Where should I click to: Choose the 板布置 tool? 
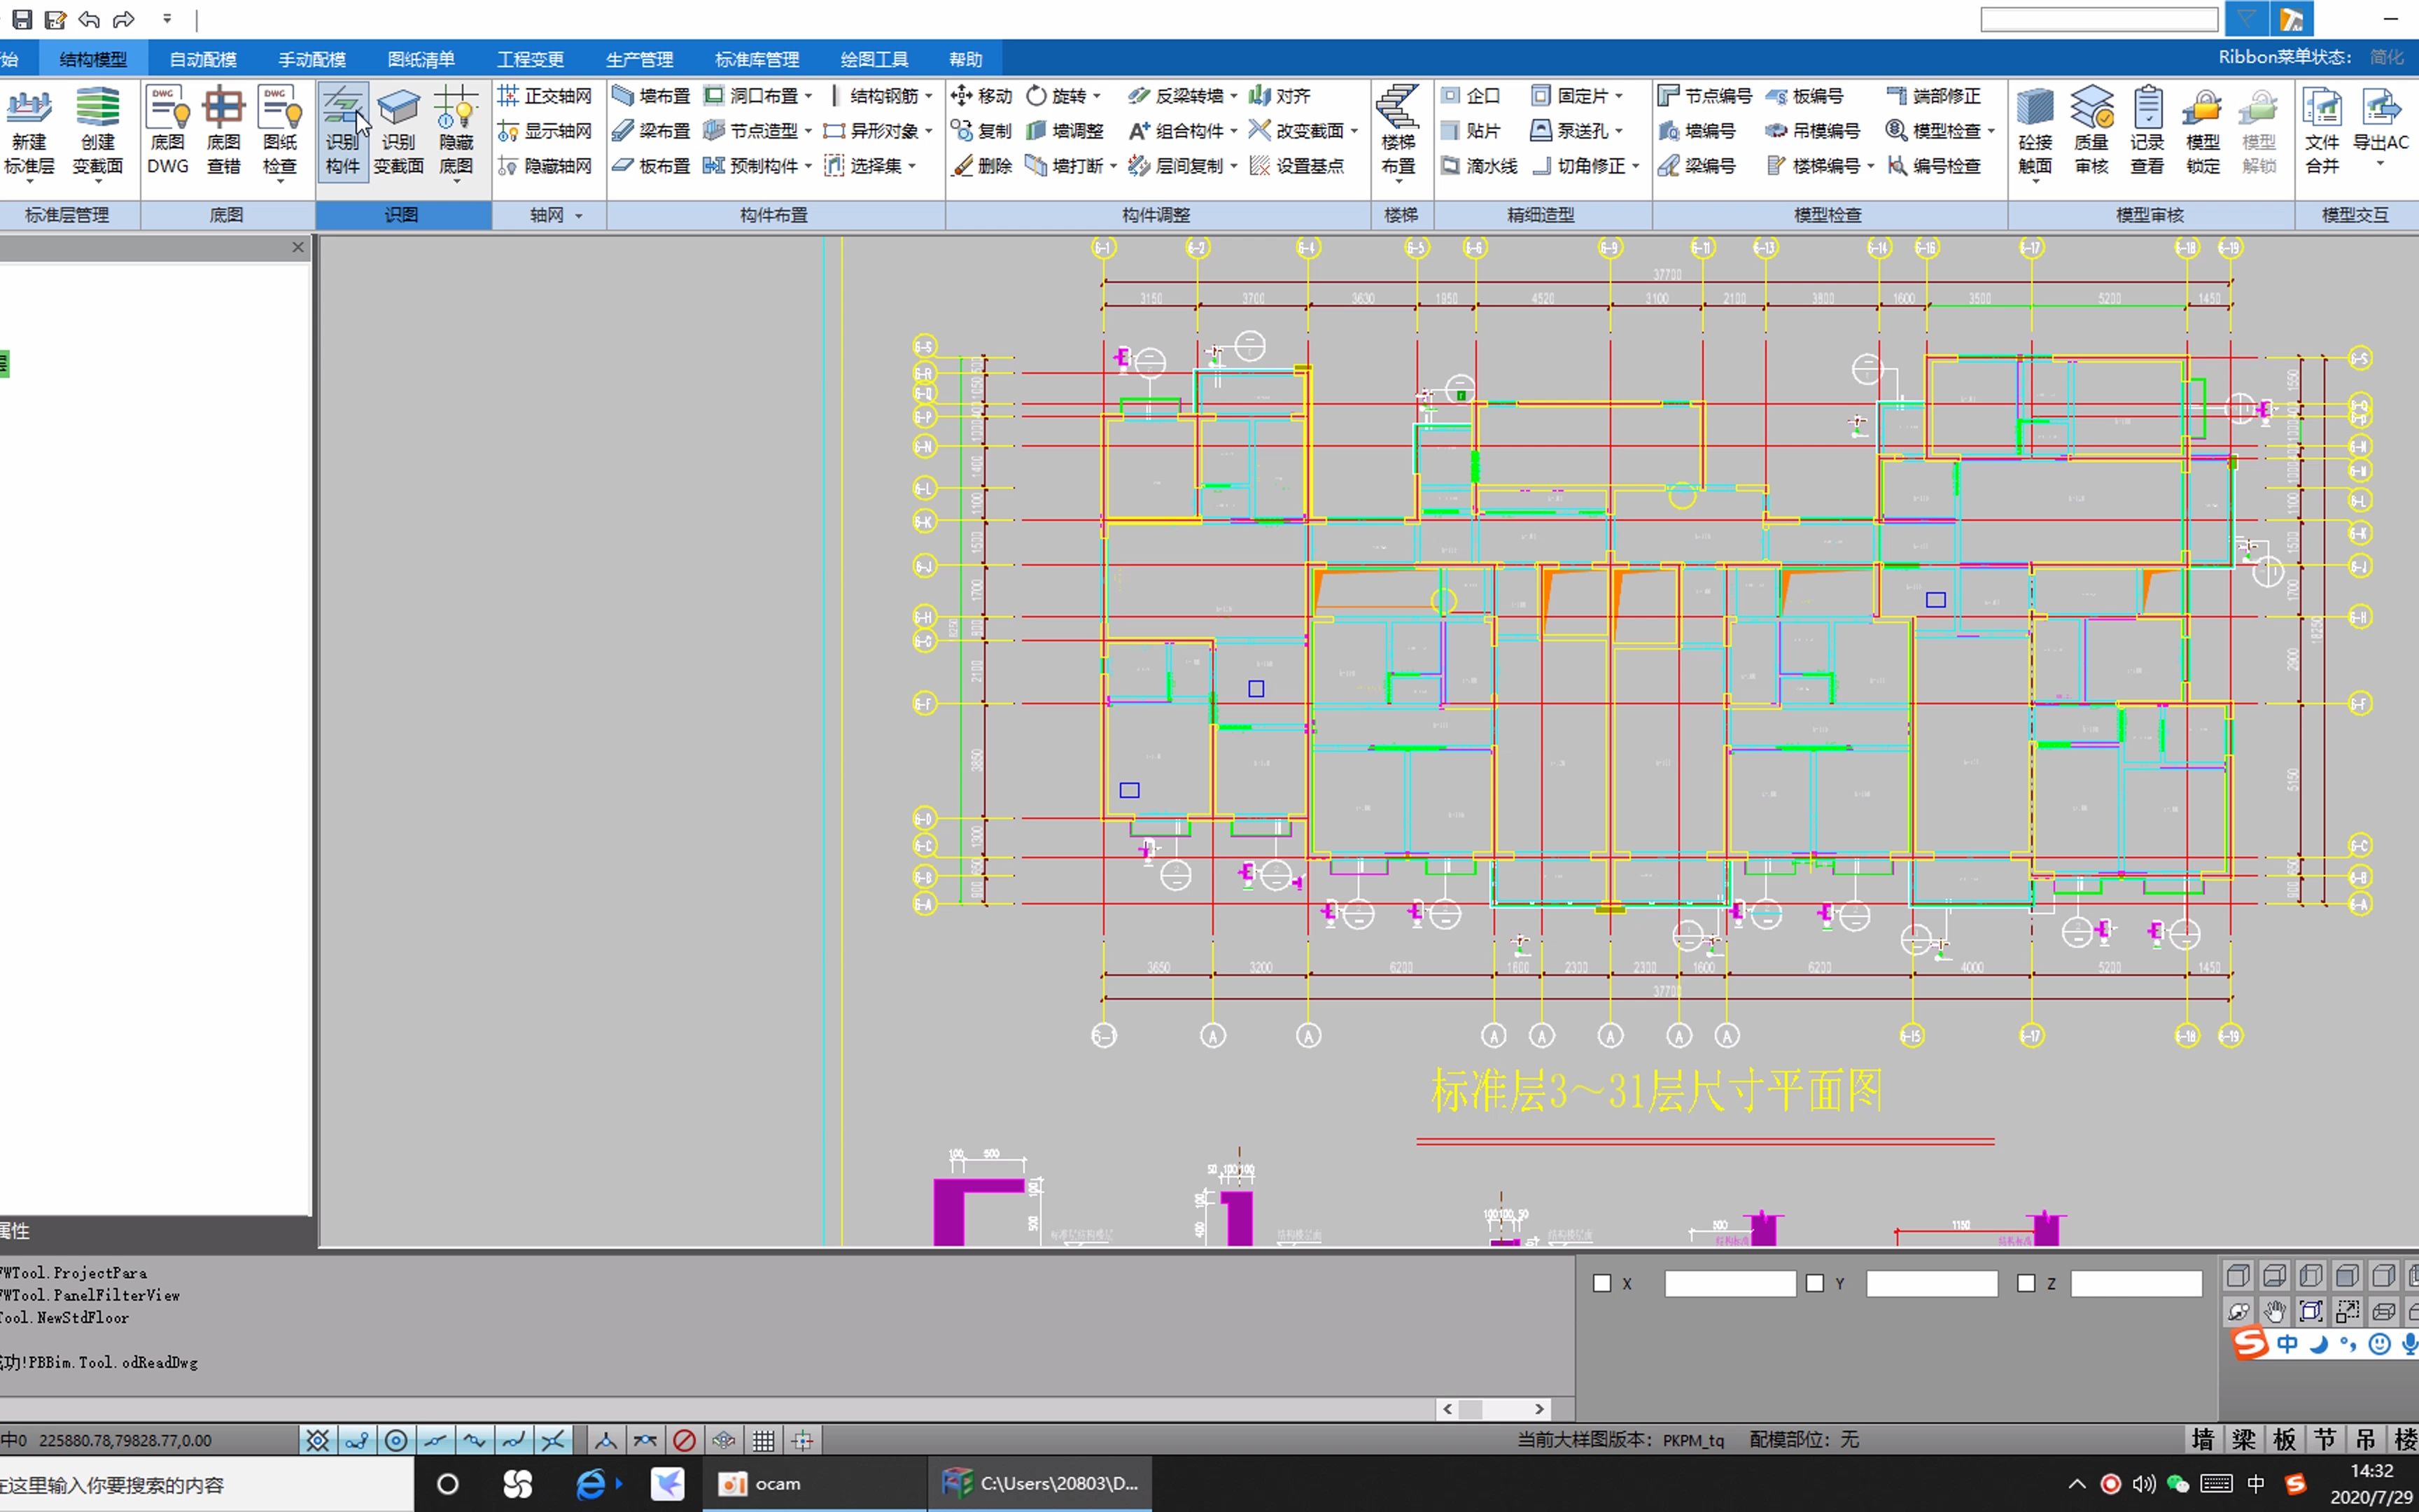651,166
